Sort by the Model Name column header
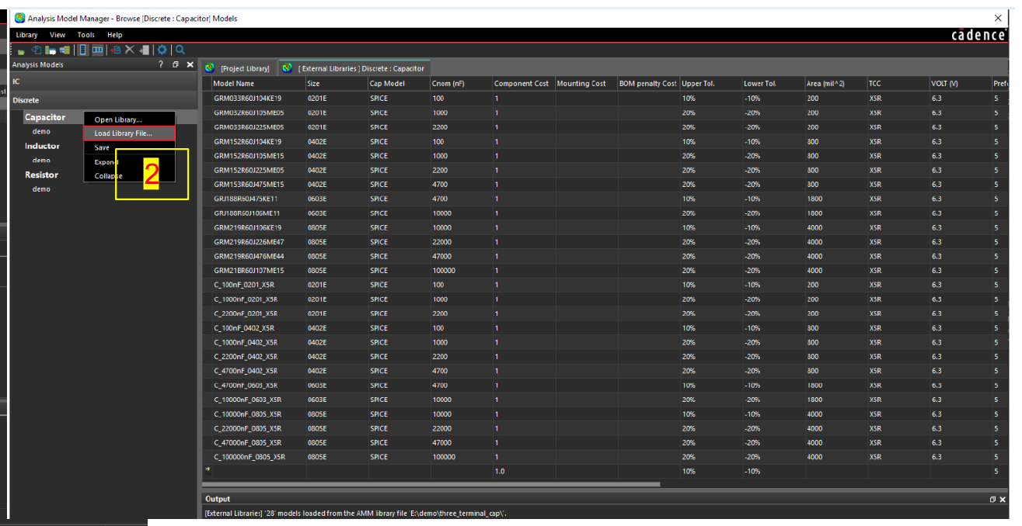Viewport: 1022px width, 526px height. [x=258, y=83]
